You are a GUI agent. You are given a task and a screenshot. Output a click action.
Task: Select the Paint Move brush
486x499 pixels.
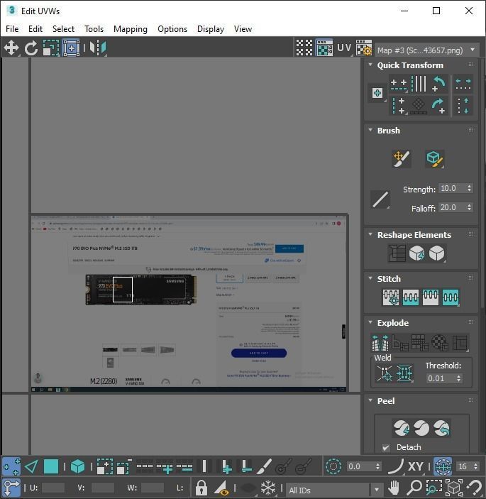(x=401, y=158)
